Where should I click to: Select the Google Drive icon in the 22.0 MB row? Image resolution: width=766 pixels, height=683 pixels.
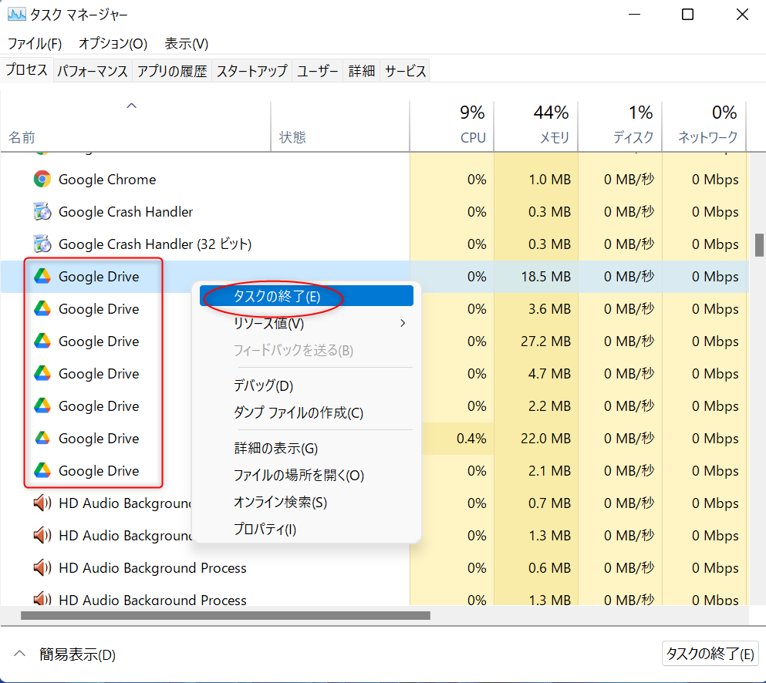42,438
